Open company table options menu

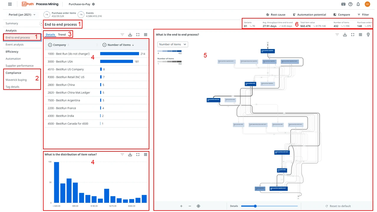pos(145,34)
